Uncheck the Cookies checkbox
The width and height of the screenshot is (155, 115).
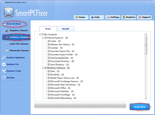(x=49, y=48)
